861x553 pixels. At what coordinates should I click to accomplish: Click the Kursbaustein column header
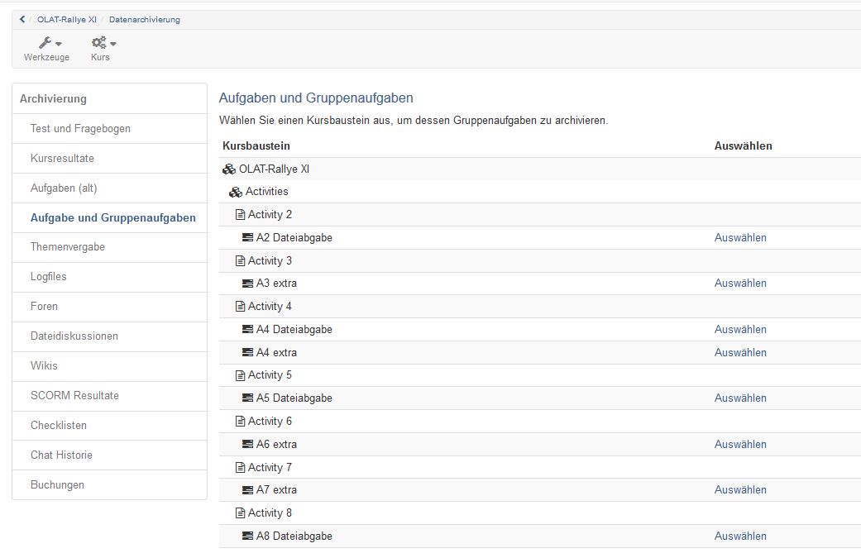[256, 146]
